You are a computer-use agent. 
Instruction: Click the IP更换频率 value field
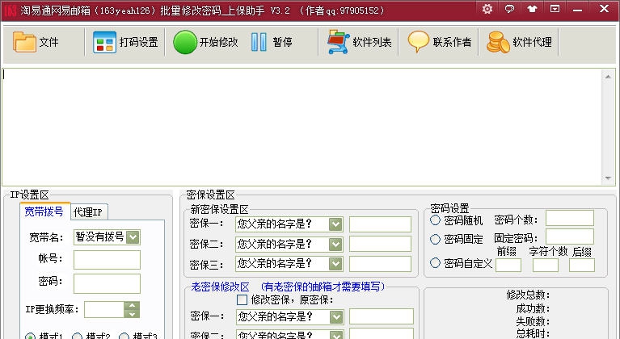104,310
